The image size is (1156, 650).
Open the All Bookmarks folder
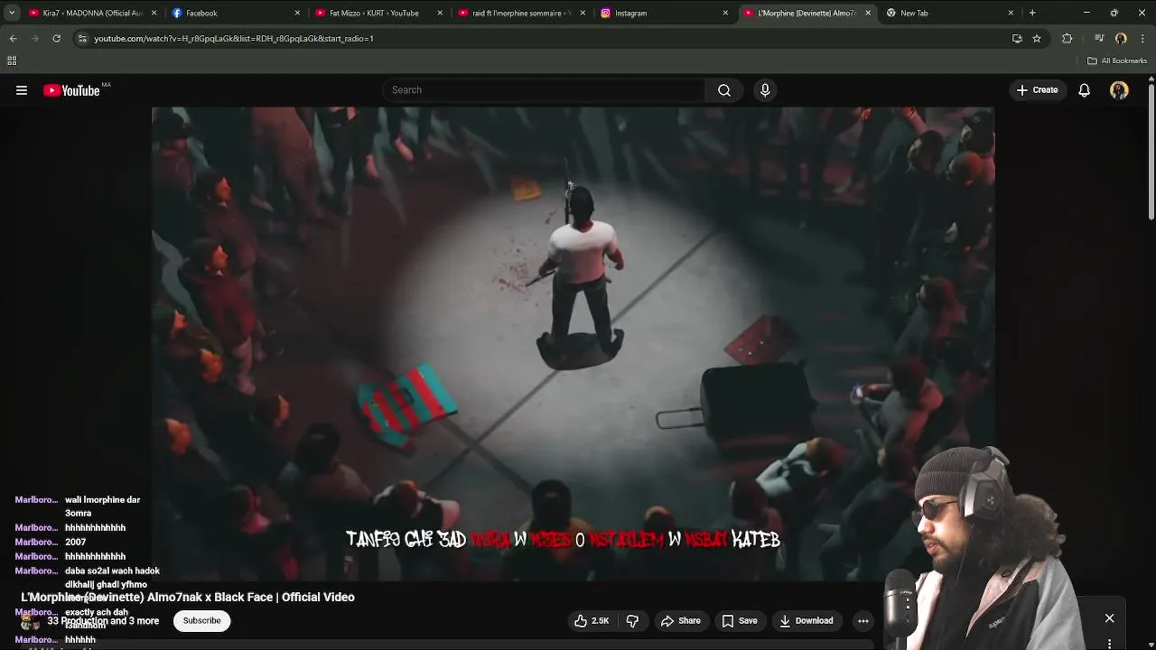pos(1117,60)
